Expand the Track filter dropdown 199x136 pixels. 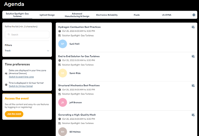(27, 51)
